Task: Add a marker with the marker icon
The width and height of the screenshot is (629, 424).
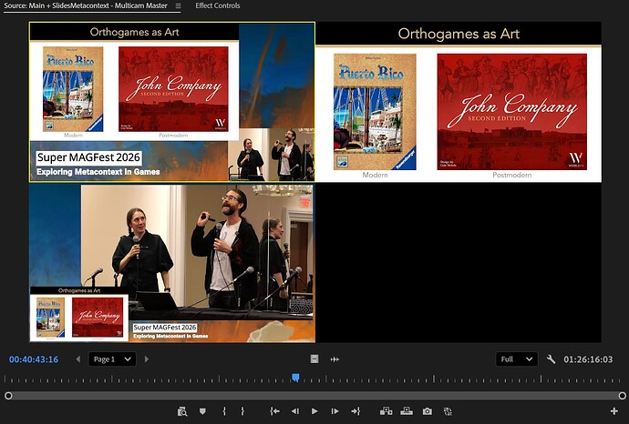Action: click(x=202, y=411)
